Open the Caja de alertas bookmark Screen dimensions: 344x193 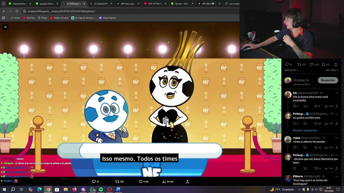(83, 18)
